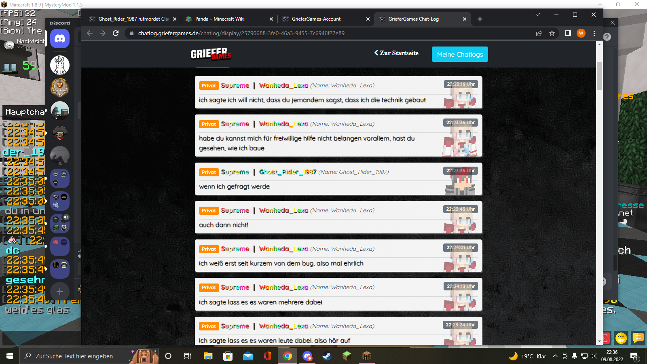The width and height of the screenshot is (647, 364).
Task: Open a new browser tab
Action: pyautogui.click(x=480, y=19)
